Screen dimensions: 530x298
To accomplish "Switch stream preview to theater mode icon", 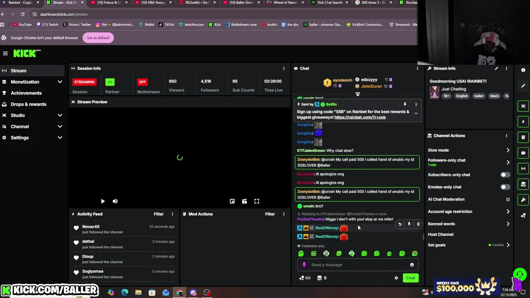I will (x=244, y=201).
